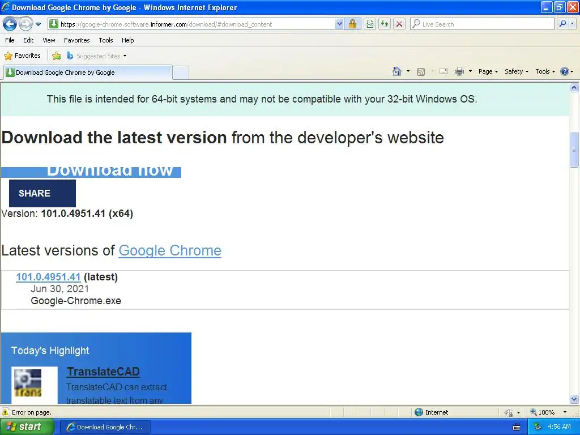
Task: Click the SHARE button
Action: (x=42, y=193)
